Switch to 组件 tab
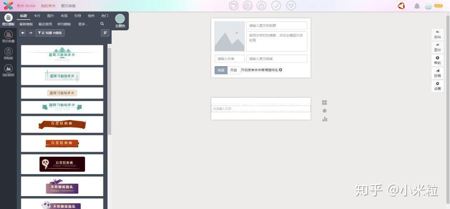Viewport: 450px width, 209px height. point(91,16)
